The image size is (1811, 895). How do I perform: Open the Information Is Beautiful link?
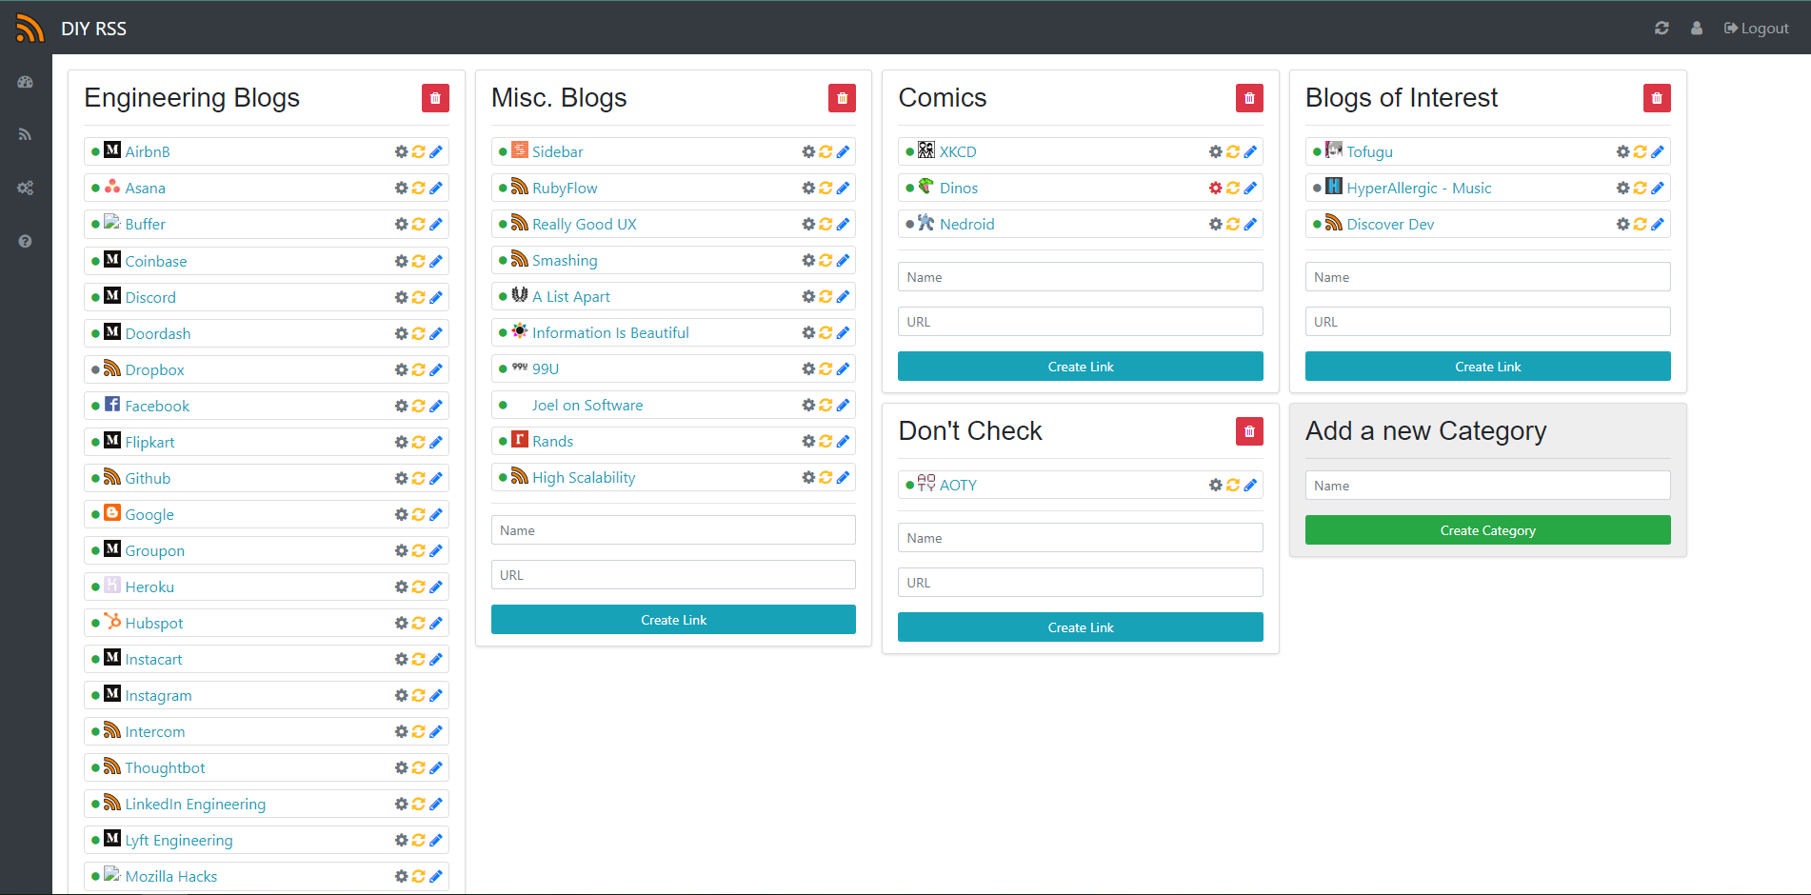(x=610, y=332)
